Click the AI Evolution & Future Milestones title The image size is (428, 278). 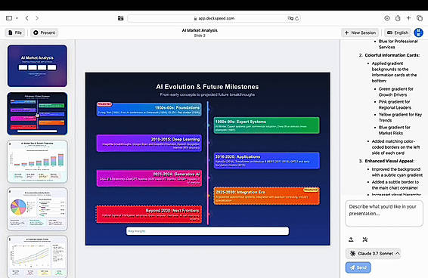207,87
